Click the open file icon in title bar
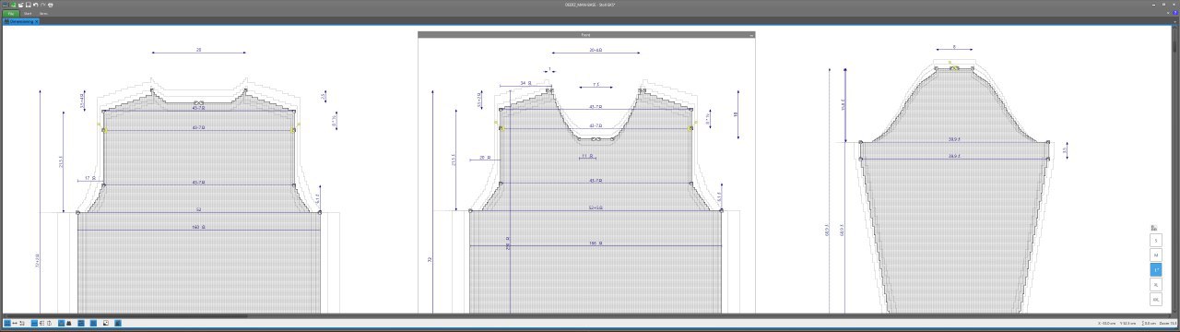 click(x=20, y=5)
